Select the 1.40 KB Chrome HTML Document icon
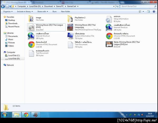 [31, 45]
